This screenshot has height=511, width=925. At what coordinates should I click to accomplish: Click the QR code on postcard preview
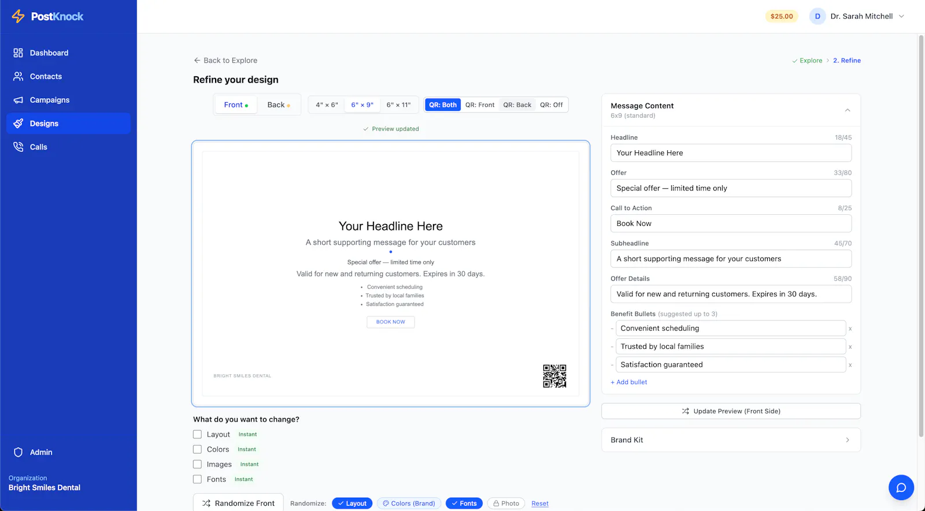pos(554,376)
